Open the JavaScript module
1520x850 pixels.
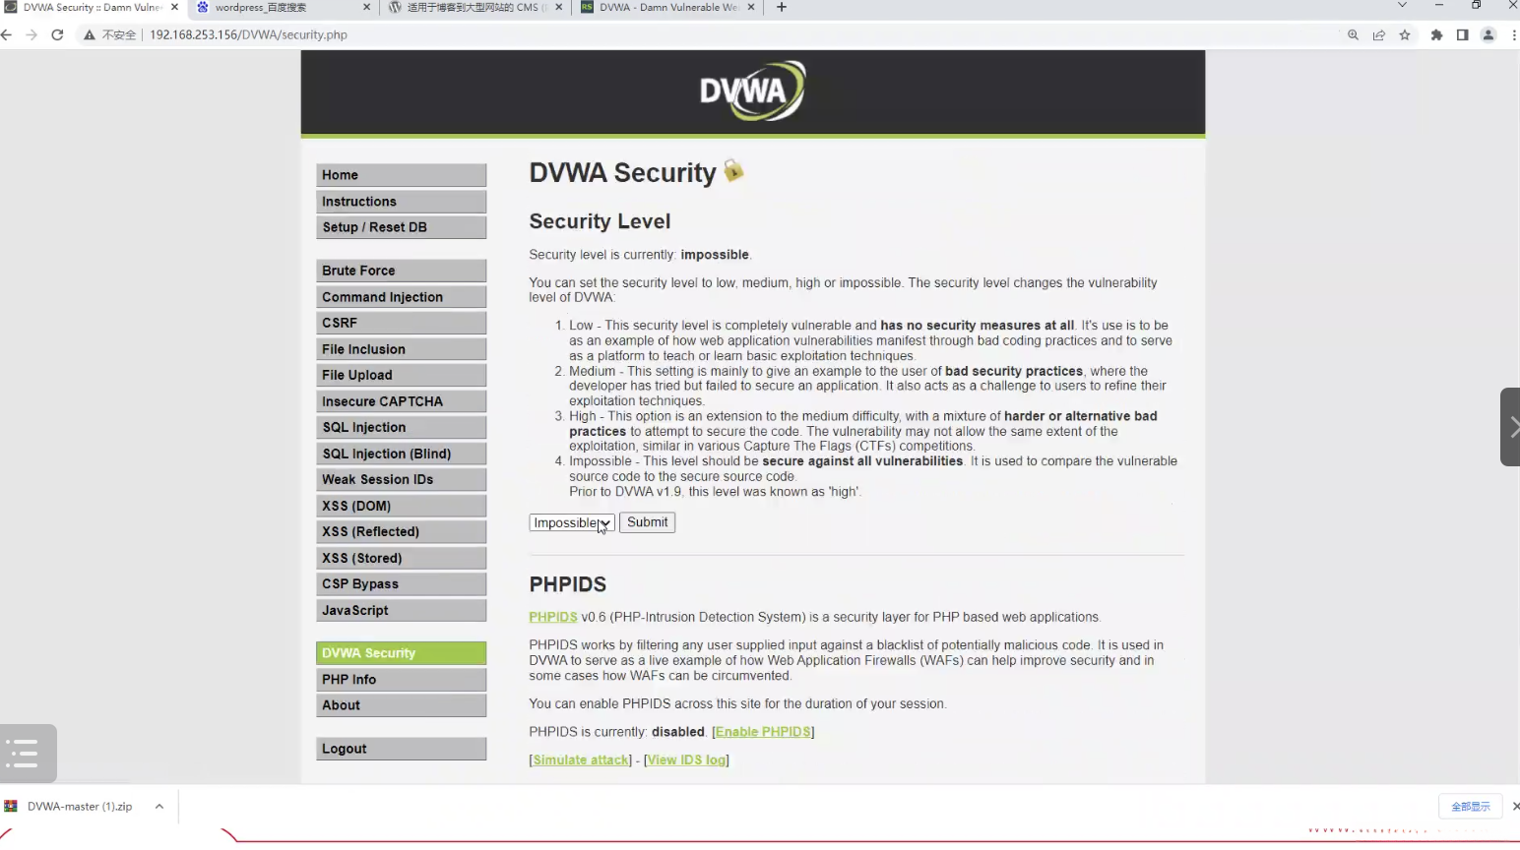[x=401, y=610]
